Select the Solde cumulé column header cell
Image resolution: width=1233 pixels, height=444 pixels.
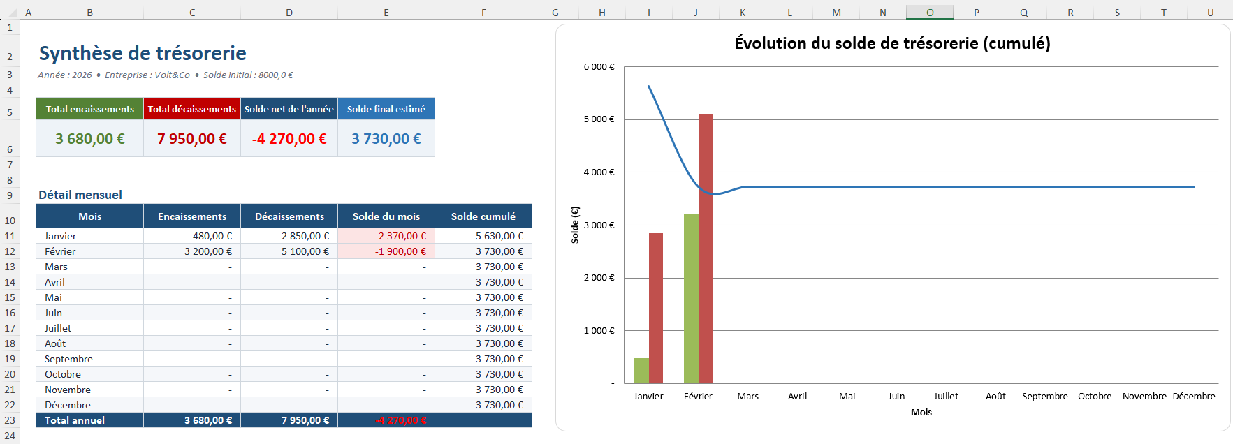point(483,216)
